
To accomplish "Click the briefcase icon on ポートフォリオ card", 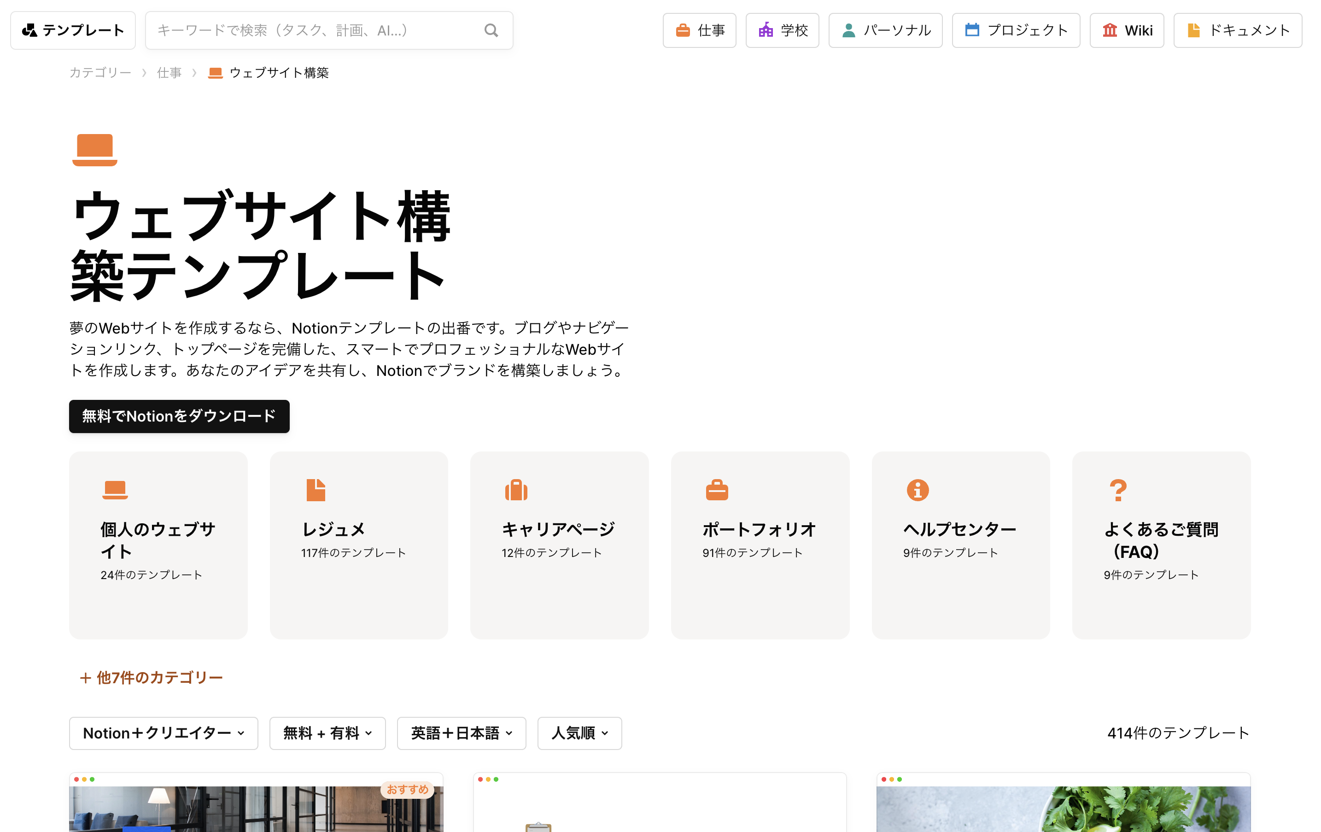I will pos(717,490).
